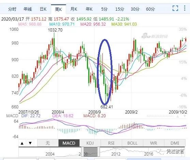Image resolution: width=190 pixels, height=160 pixels.
Task: Choose the 60分 interval tab
Action: [150, 9]
